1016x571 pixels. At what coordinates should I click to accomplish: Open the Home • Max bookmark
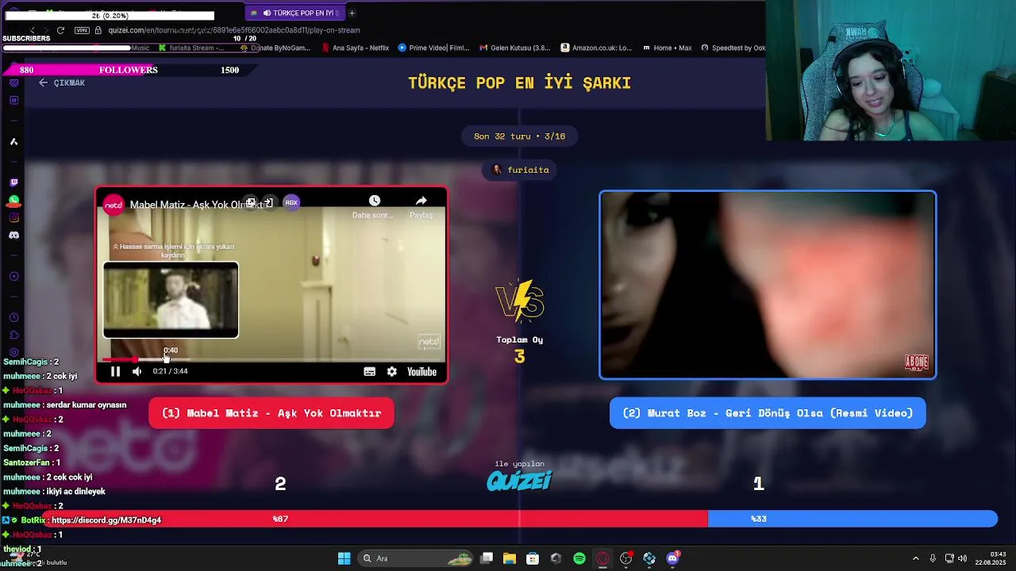tap(666, 48)
